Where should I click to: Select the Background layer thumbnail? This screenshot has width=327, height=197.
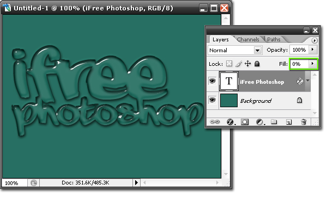(x=229, y=100)
